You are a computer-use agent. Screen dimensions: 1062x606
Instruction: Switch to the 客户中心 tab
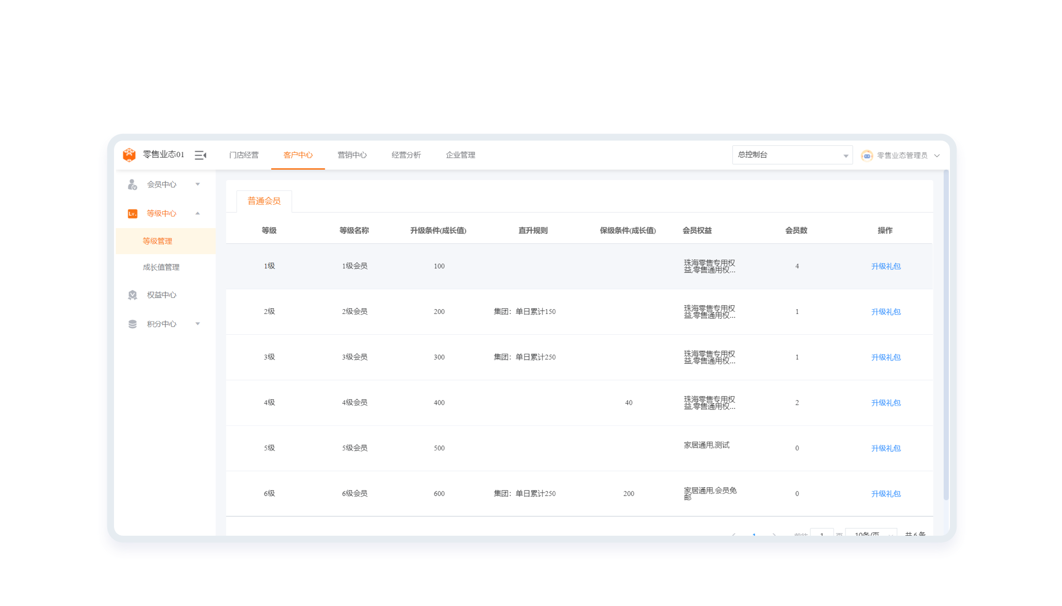click(298, 155)
